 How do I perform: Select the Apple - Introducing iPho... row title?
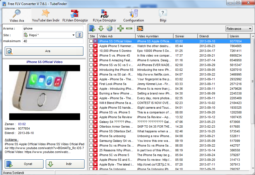point(116,89)
